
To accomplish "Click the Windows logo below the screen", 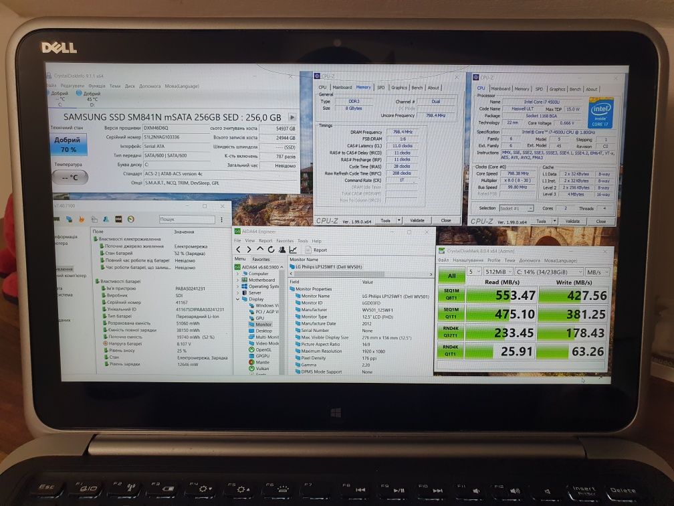I will tap(336, 414).
